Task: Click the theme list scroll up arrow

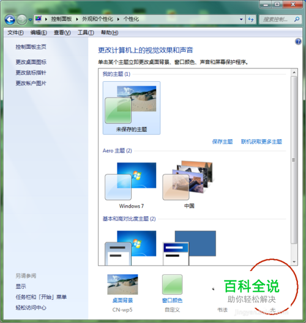Action: pos(294,73)
